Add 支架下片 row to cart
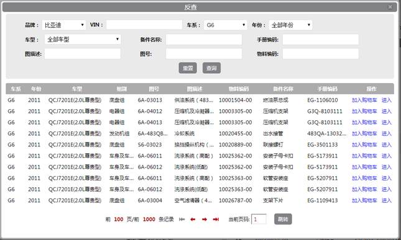 [x=364, y=200]
